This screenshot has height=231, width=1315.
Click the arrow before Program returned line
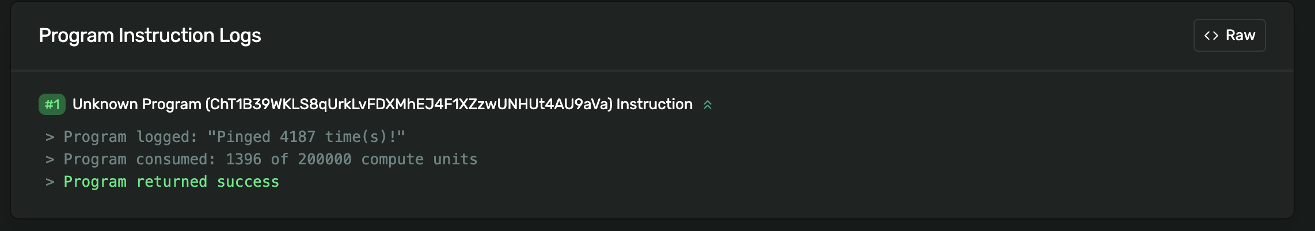50,182
